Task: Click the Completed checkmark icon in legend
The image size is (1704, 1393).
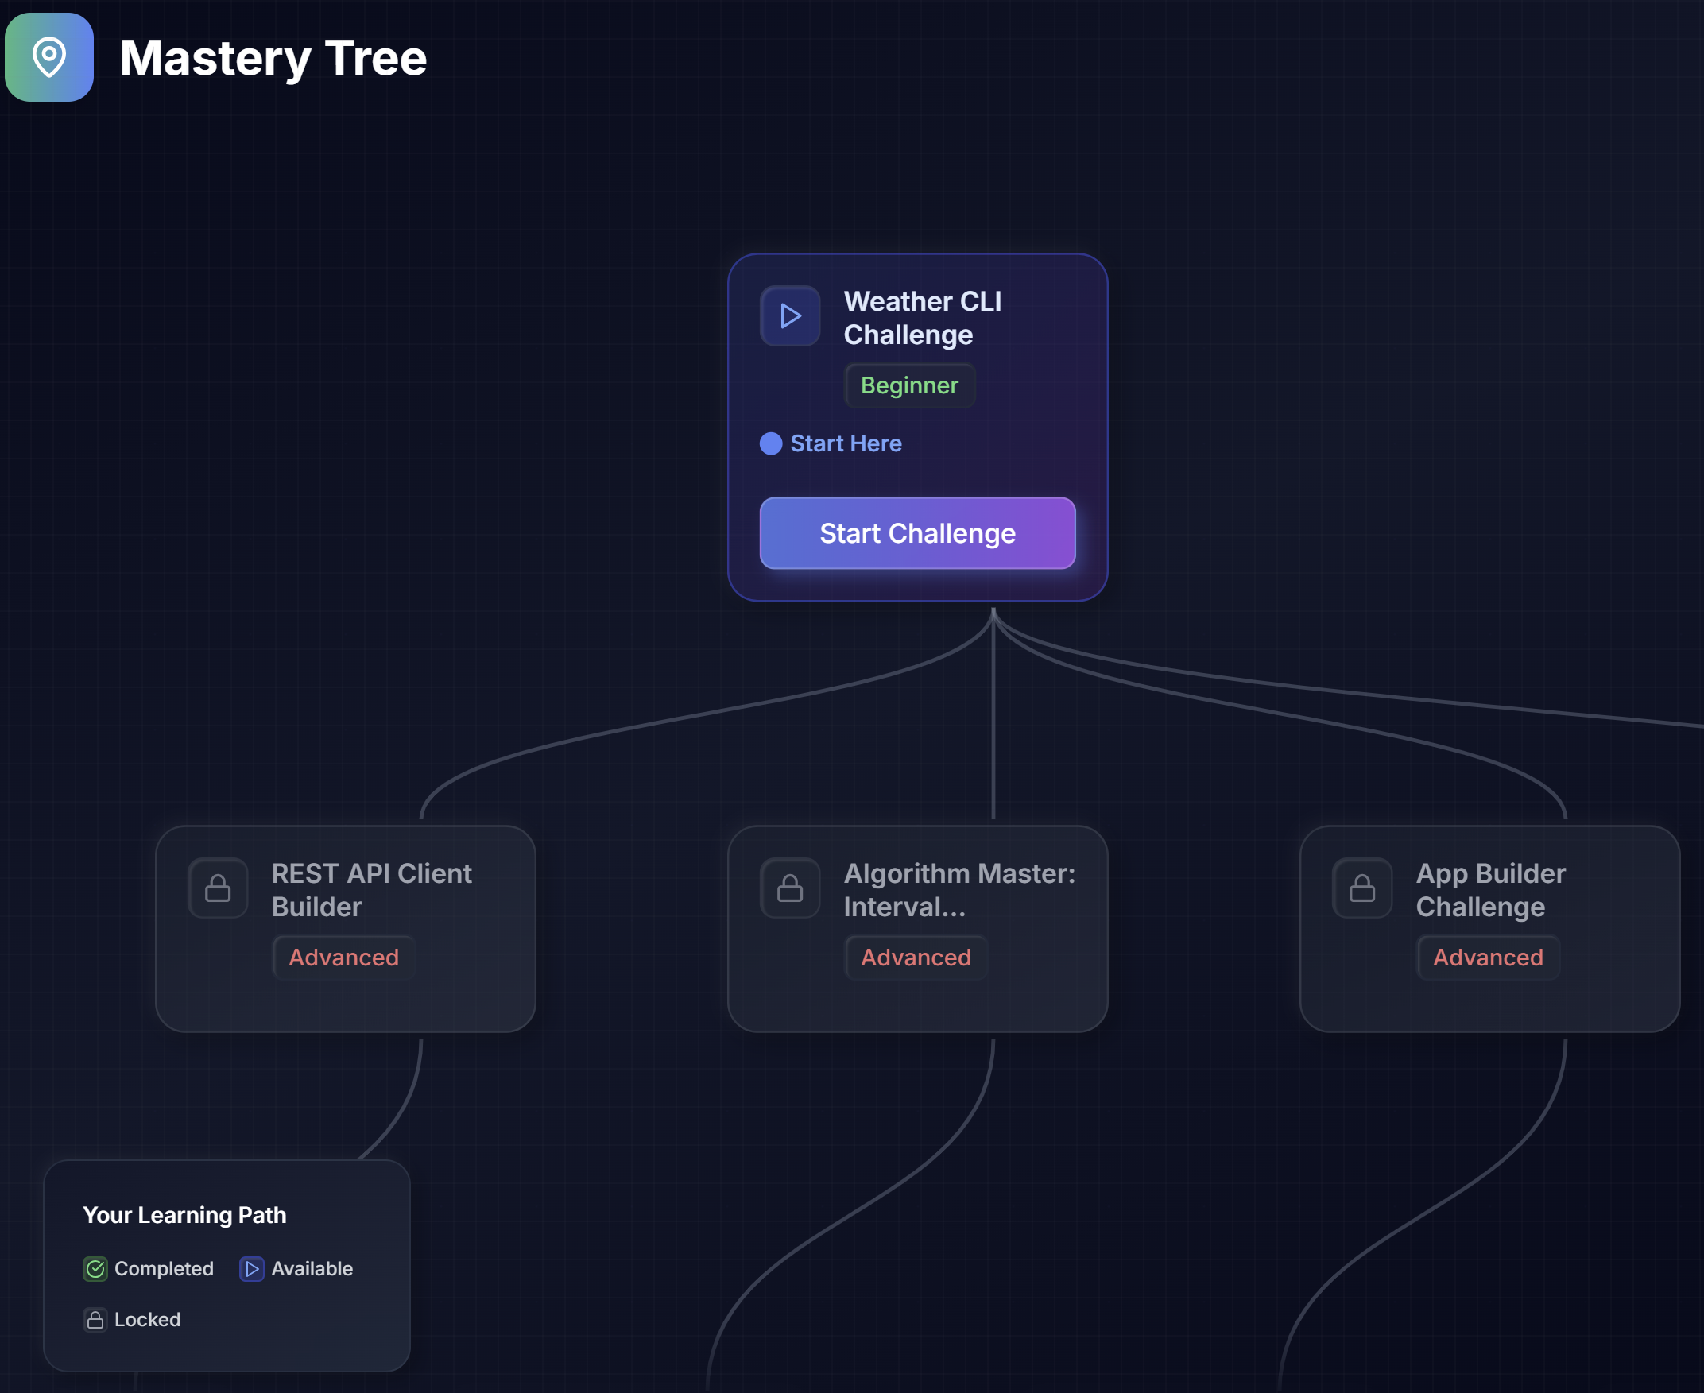Action: point(95,1268)
